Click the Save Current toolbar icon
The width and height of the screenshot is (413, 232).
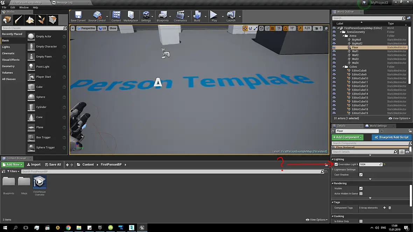78,16
